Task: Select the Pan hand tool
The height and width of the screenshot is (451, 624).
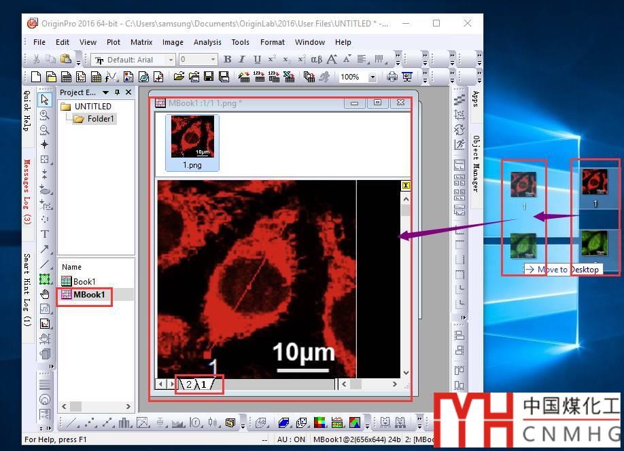Action: pyautogui.click(x=45, y=294)
